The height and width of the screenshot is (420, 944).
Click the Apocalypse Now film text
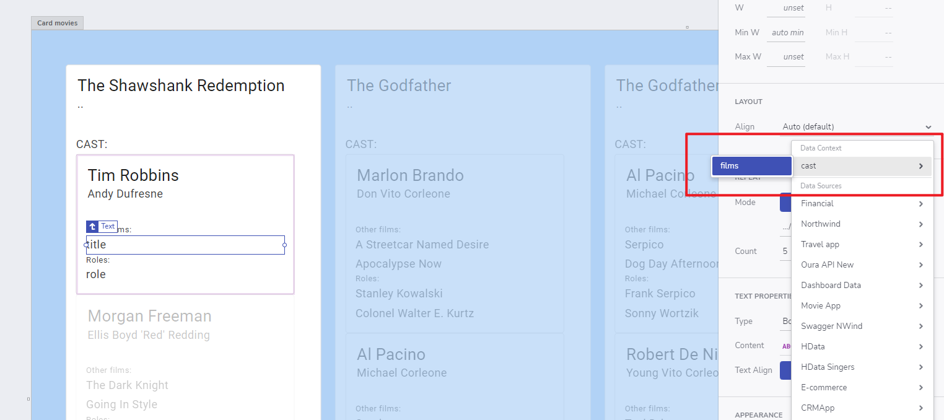coord(398,264)
